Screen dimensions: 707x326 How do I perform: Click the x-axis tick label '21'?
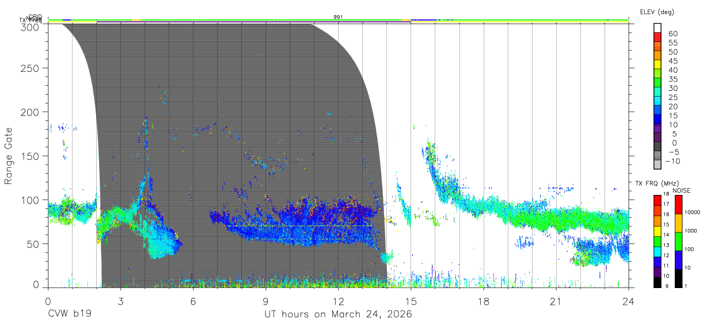[556, 301]
